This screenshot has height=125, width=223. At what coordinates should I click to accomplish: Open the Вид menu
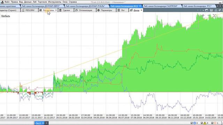pos(21,2)
